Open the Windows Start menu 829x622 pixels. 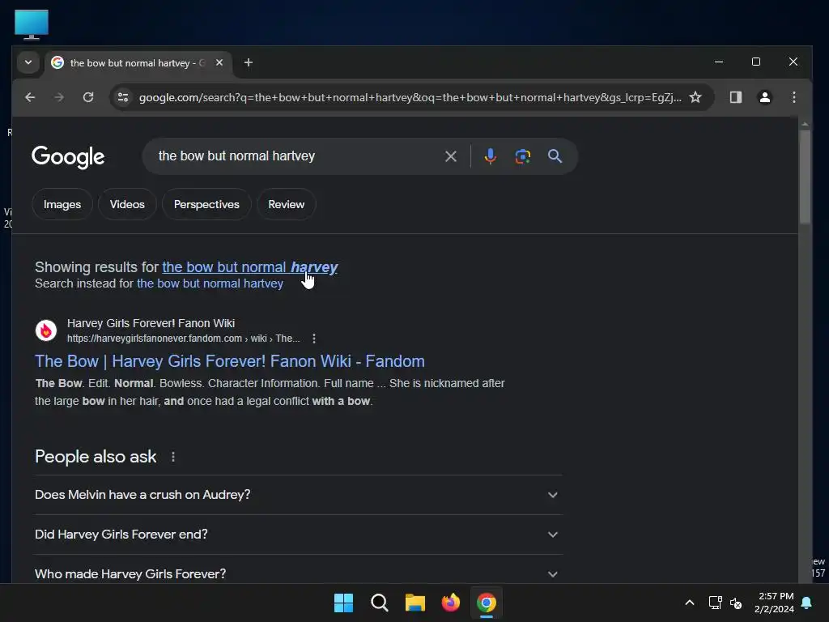(x=343, y=603)
